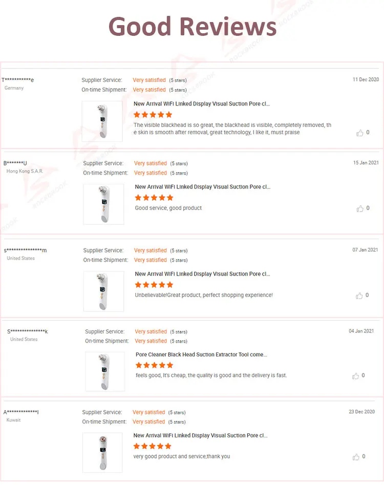Click the star rating above "feels good, it's cheap"
This screenshot has height=485, width=384.
click(154, 365)
